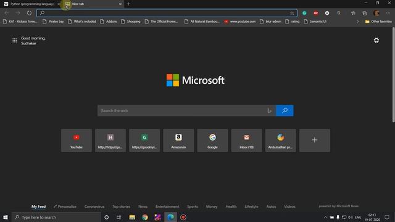Open page settings gear icon

(376, 40)
